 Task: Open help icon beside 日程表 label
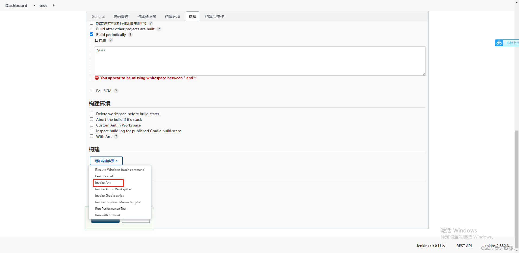click(111, 40)
